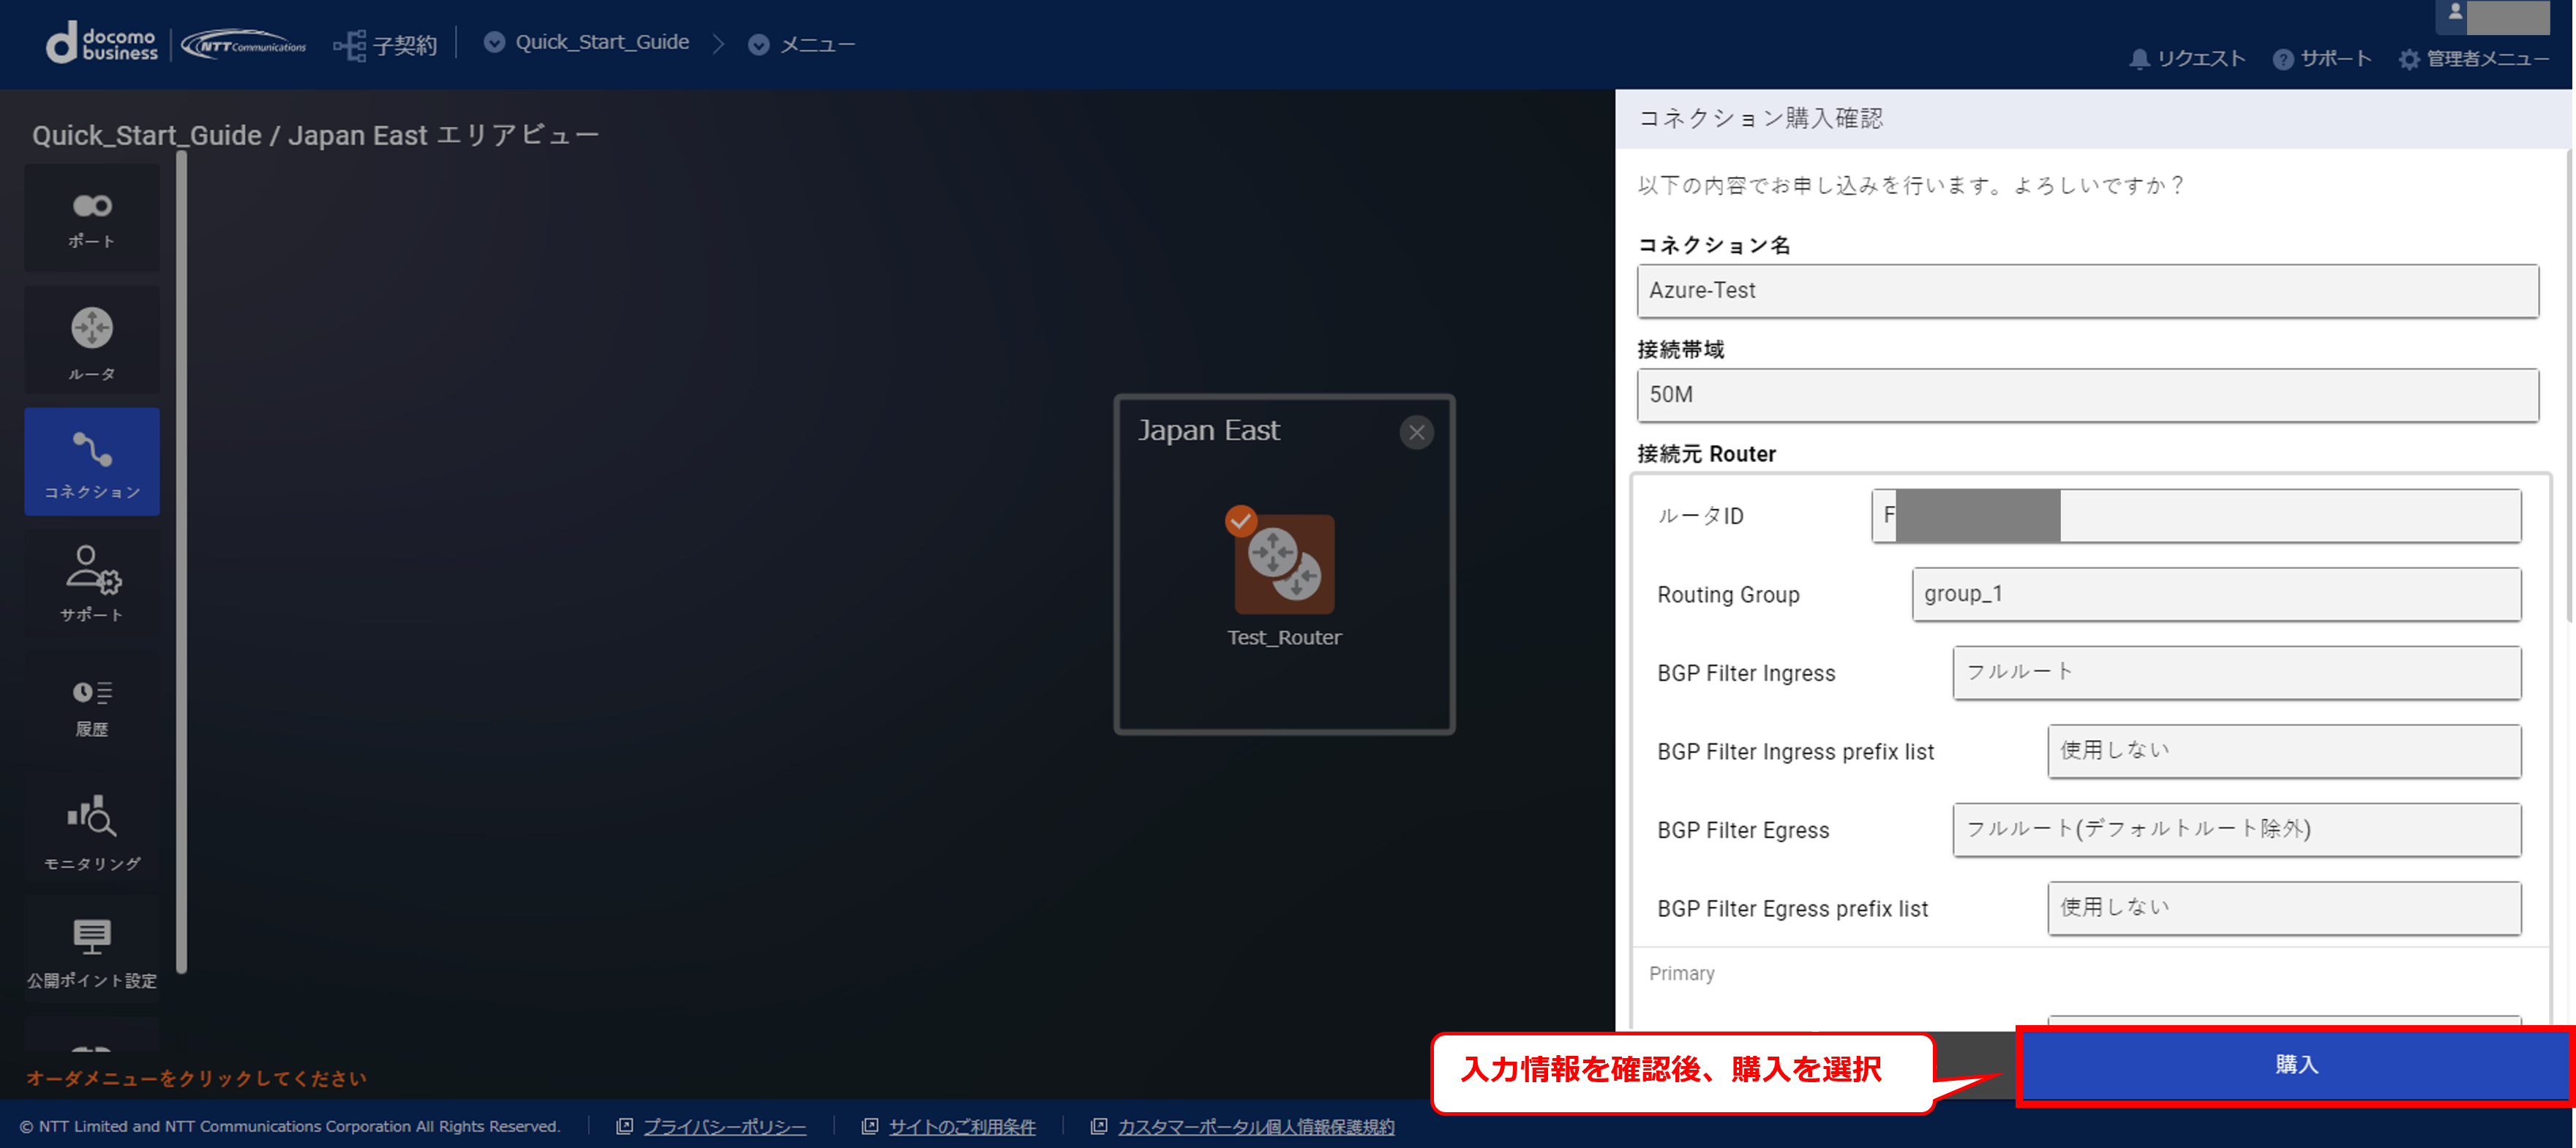The image size is (2576, 1148).
Task: Click the 接続帯域 field showing 50M
Action: tap(2087, 395)
